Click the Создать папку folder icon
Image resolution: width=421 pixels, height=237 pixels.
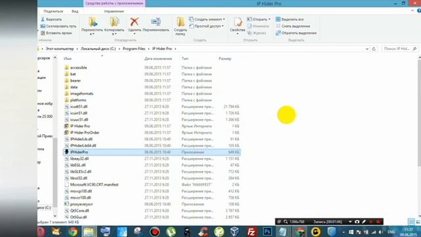point(180,22)
